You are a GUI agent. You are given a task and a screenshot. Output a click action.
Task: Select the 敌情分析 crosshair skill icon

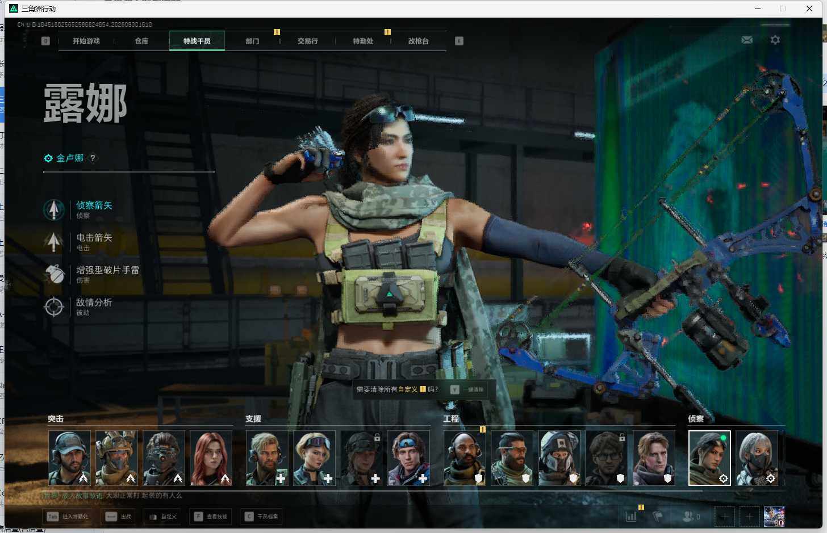[54, 307]
